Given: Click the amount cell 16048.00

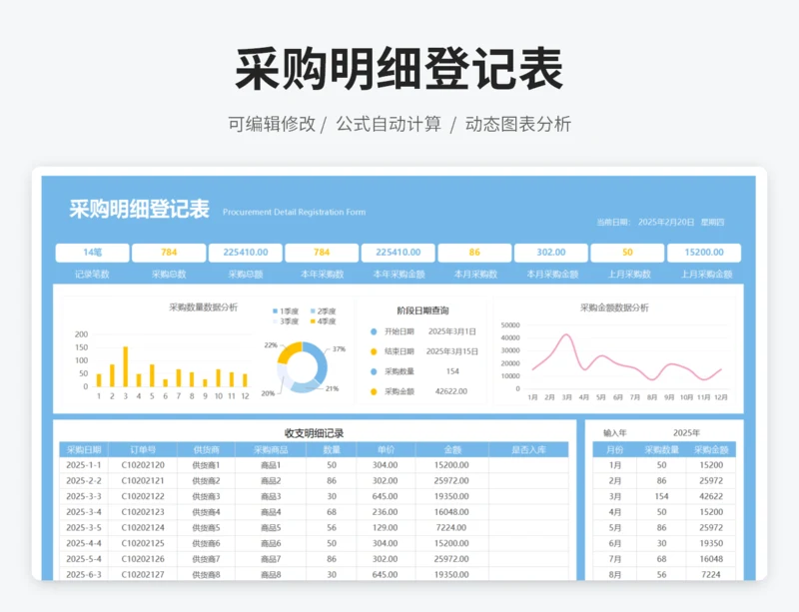Looking at the screenshot, I should click(x=451, y=512).
